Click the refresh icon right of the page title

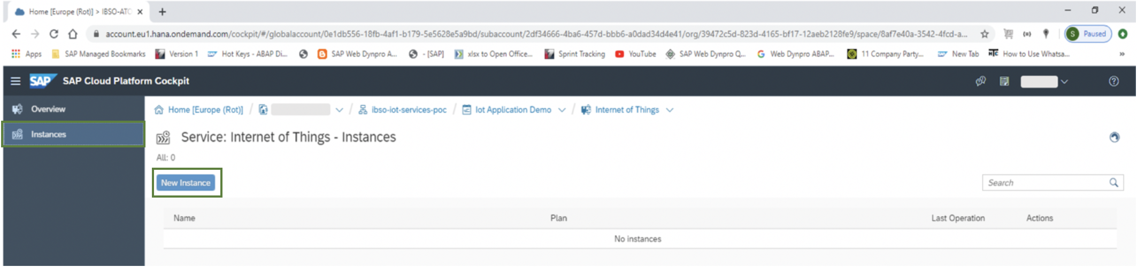pyautogui.click(x=1114, y=137)
